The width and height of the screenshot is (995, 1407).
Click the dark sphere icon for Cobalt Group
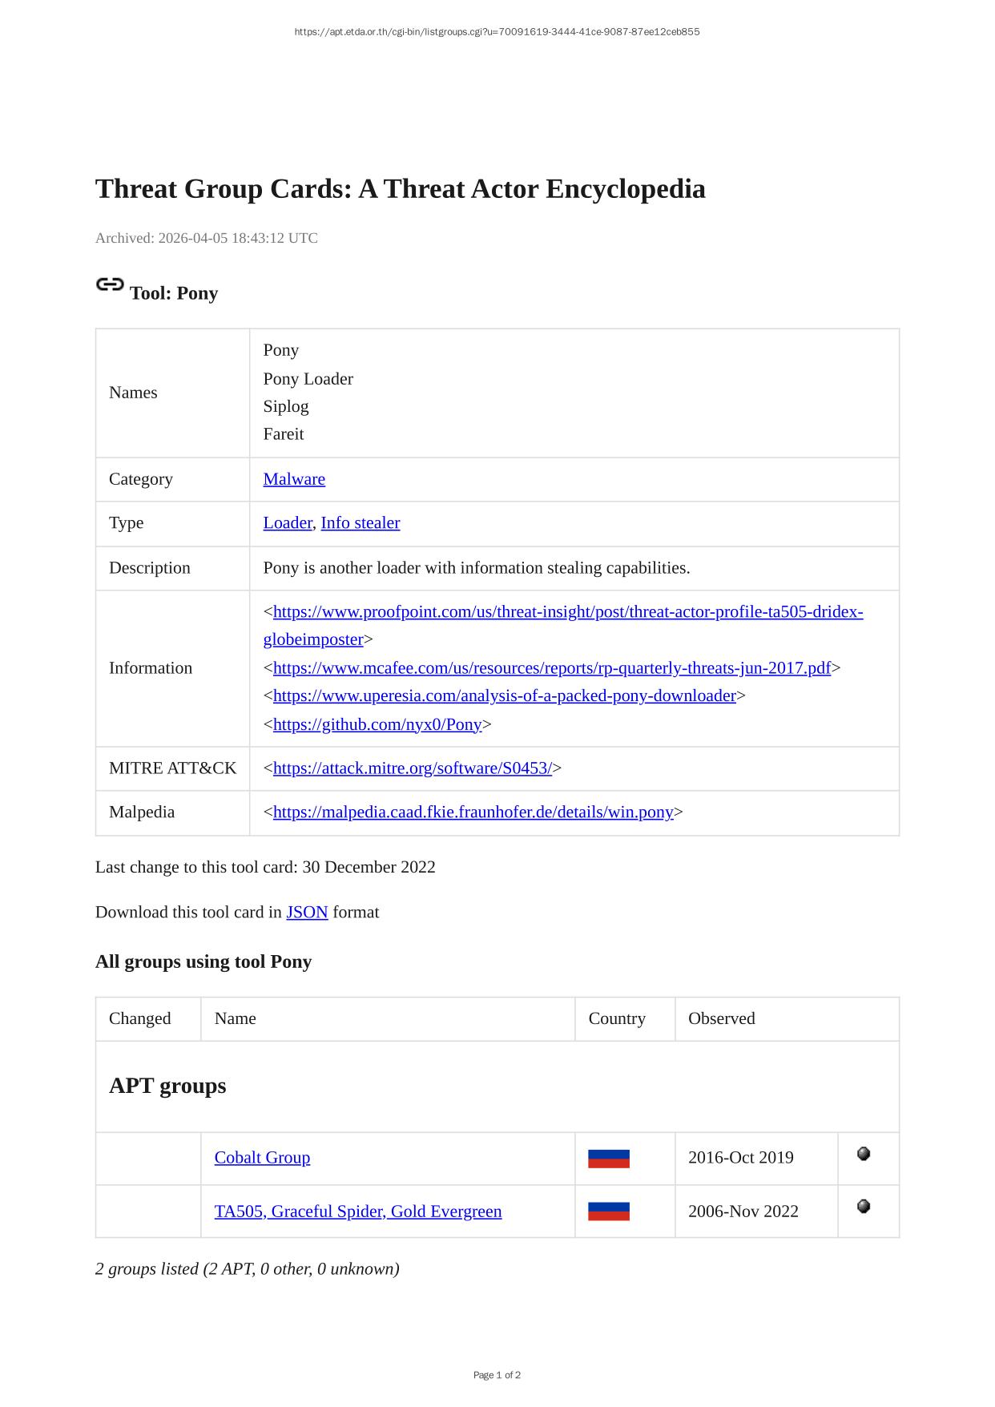tap(863, 1154)
